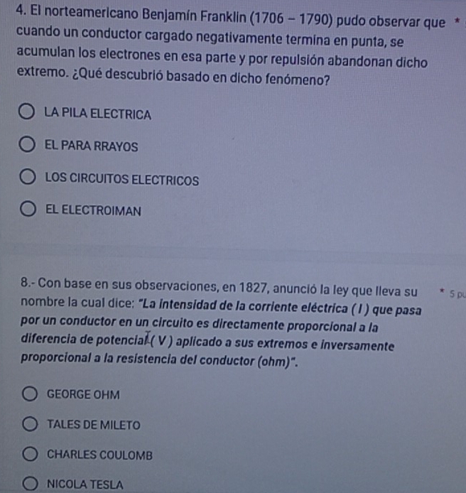Choose the EL PARA RRAYOS radio circle
466x493 pixels.
[27, 144]
